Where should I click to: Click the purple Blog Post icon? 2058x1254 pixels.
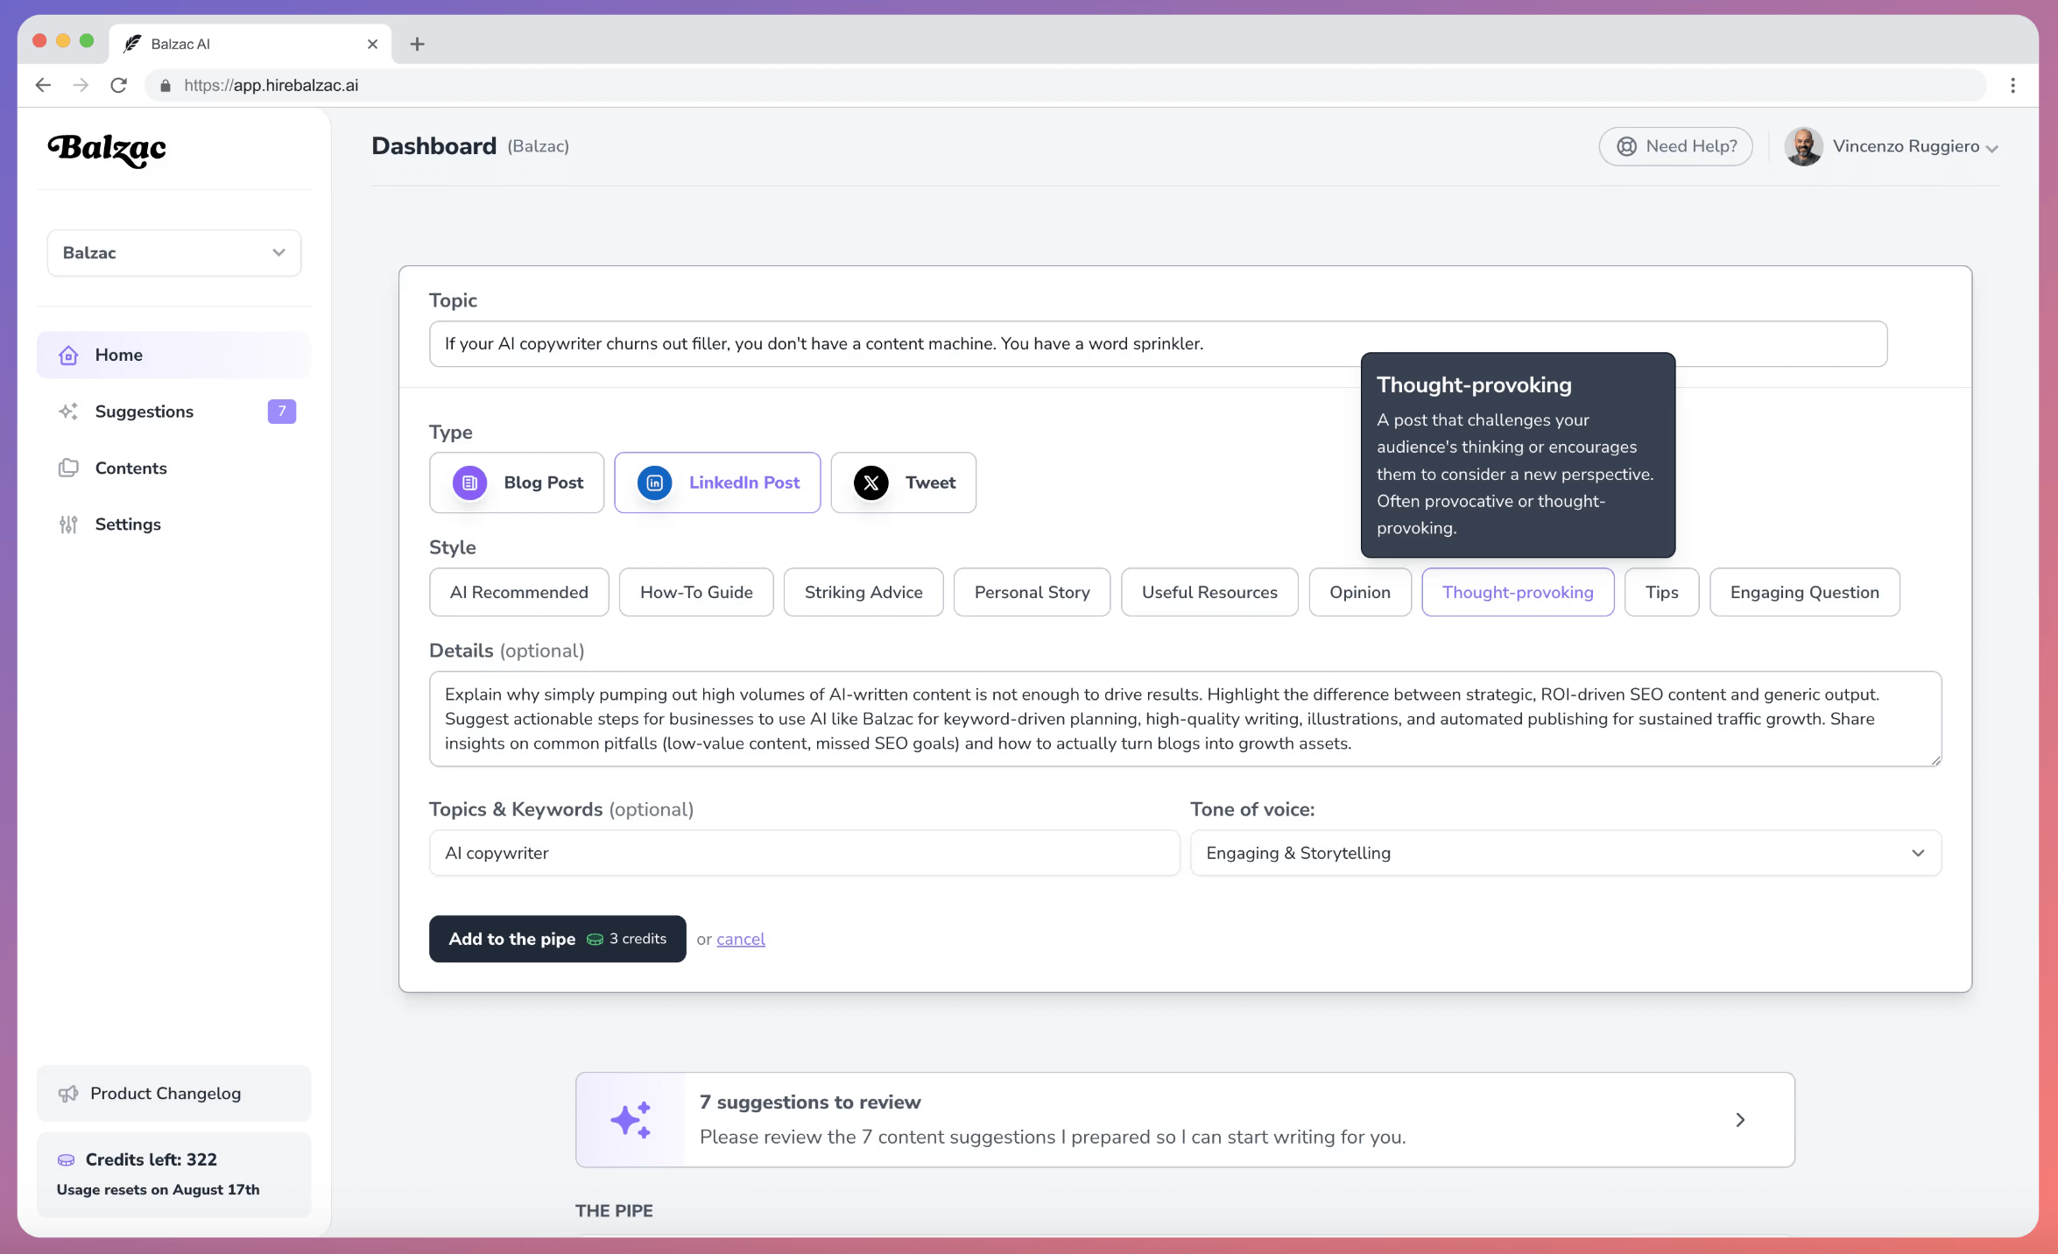tap(469, 483)
